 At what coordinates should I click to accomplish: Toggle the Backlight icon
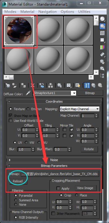coord(102,26)
